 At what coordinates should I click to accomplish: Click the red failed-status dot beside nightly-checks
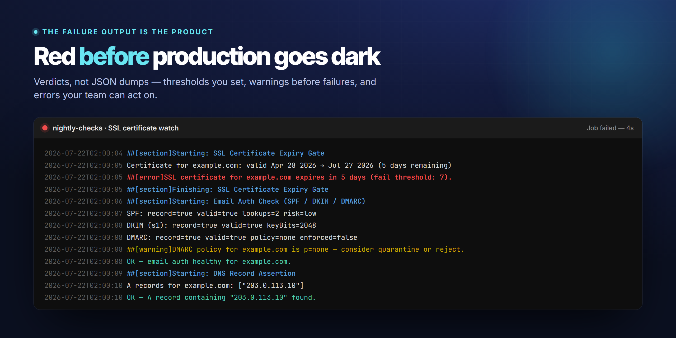(x=45, y=128)
